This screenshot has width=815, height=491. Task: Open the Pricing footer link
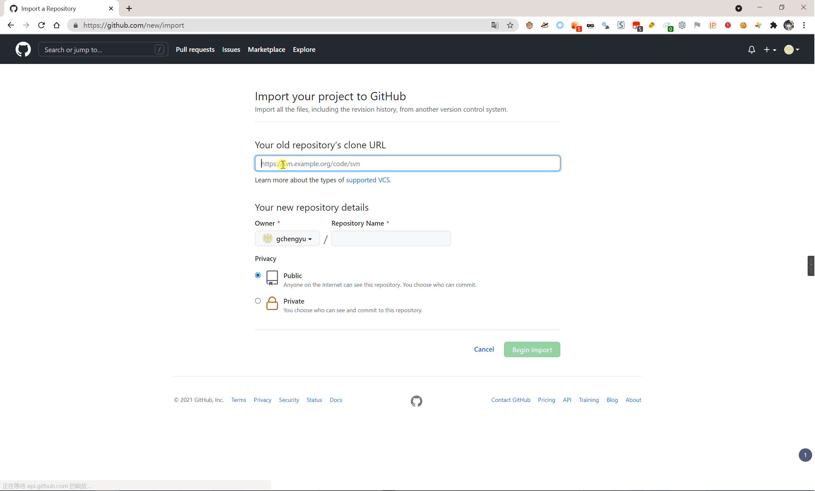pyautogui.click(x=547, y=400)
